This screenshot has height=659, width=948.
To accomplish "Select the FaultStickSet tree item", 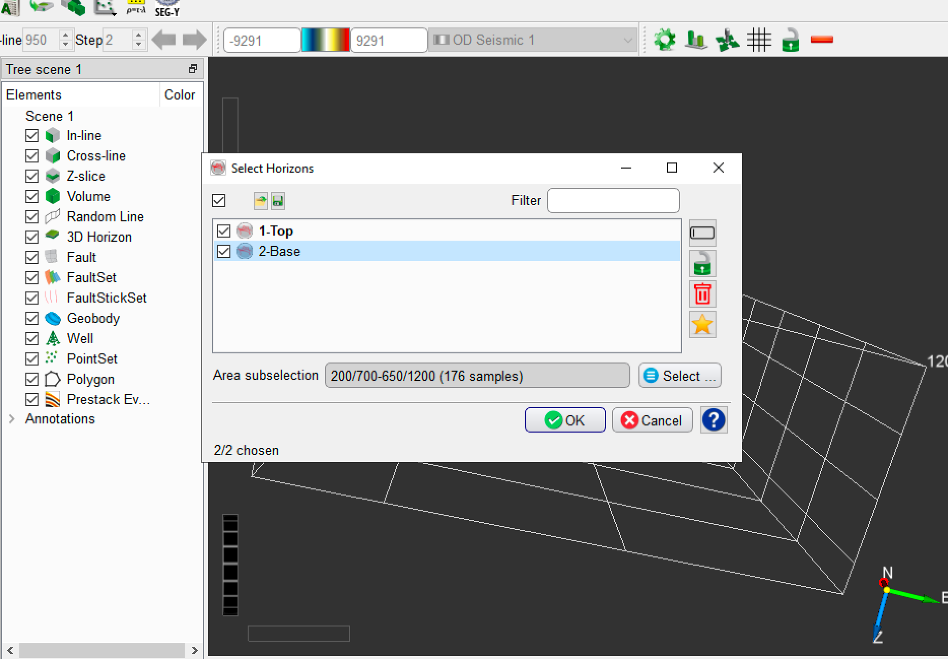I will (x=107, y=298).
